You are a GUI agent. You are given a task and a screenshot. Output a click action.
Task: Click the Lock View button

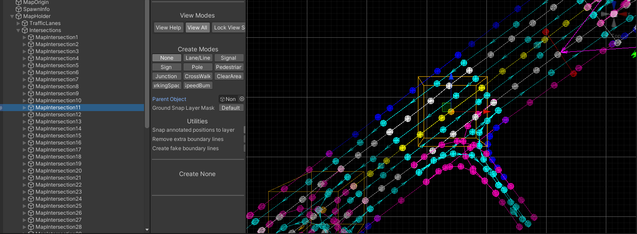point(228,28)
